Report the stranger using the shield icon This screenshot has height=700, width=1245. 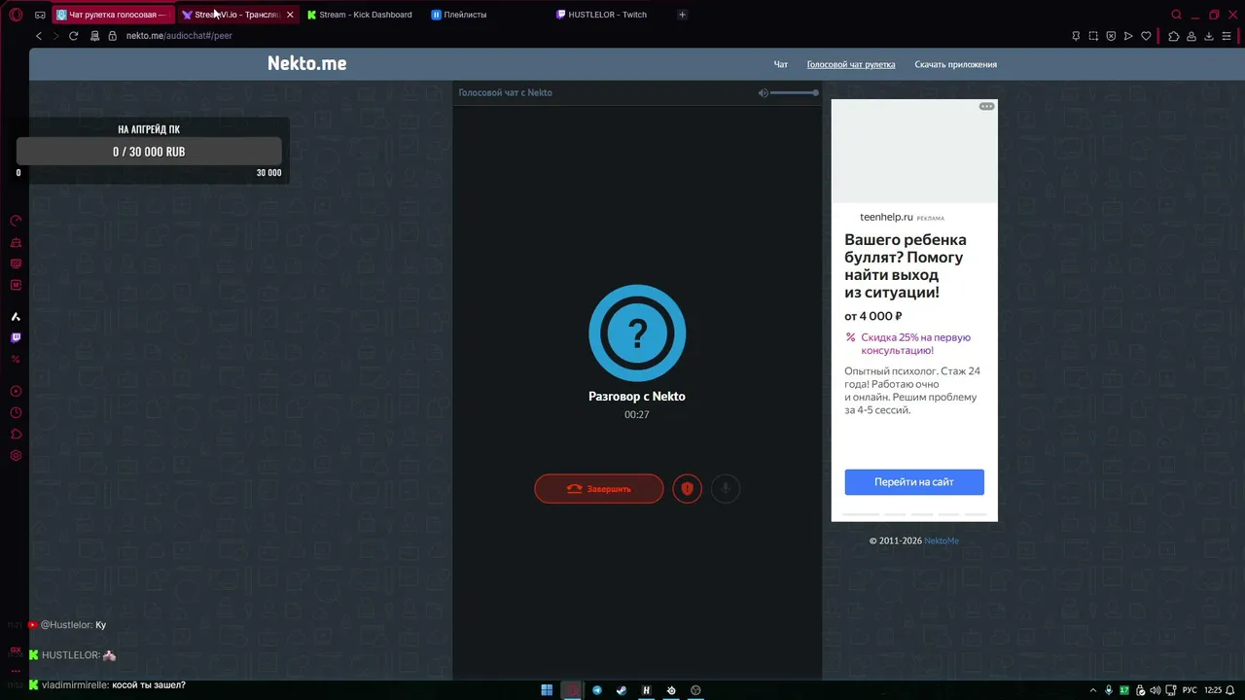click(x=687, y=489)
